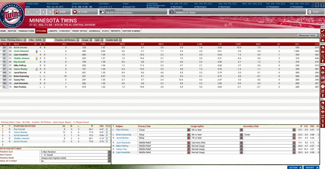Tick the checkbox beside Kevin Correia
Viewport: 325px width, 169px height.
pos(1,47)
